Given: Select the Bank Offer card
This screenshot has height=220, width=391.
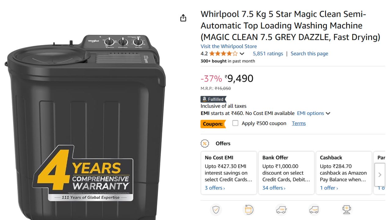Looking at the screenshot, I should (x=286, y=173).
